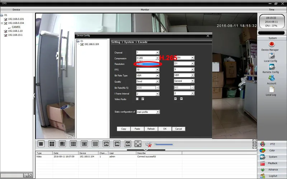
Task: Select device 192.168.1.10 in tree
Action: tap(15, 31)
